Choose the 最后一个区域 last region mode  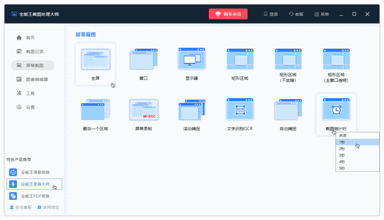pos(95,110)
